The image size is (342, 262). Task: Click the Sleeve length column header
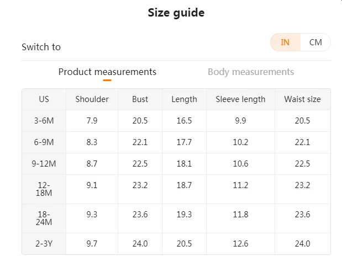click(240, 99)
